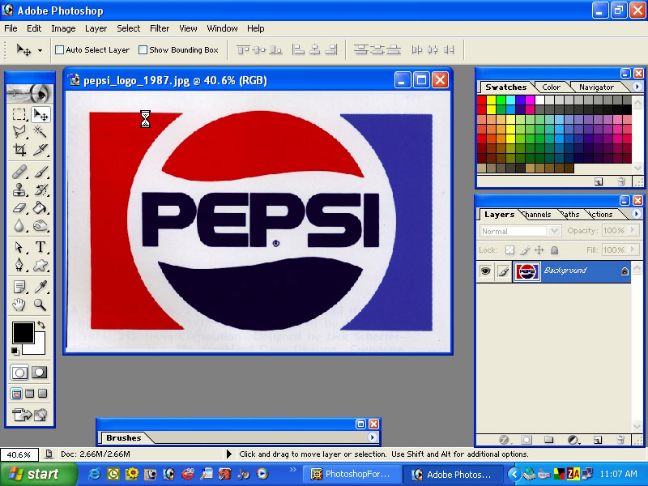The height and width of the screenshot is (486, 648).
Task: Select the Blur tool
Action: (19, 226)
